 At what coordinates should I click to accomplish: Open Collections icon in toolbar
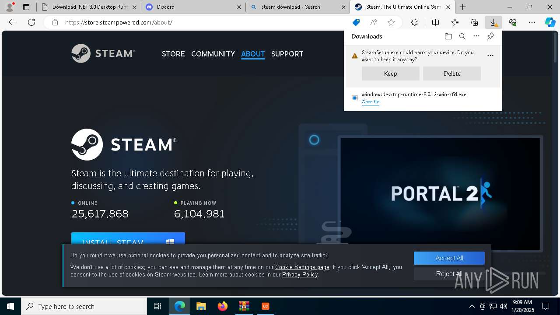click(474, 22)
